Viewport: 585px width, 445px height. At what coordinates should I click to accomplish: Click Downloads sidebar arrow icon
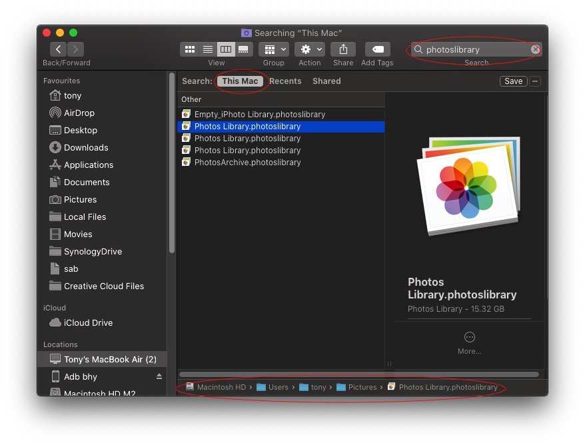click(x=55, y=147)
